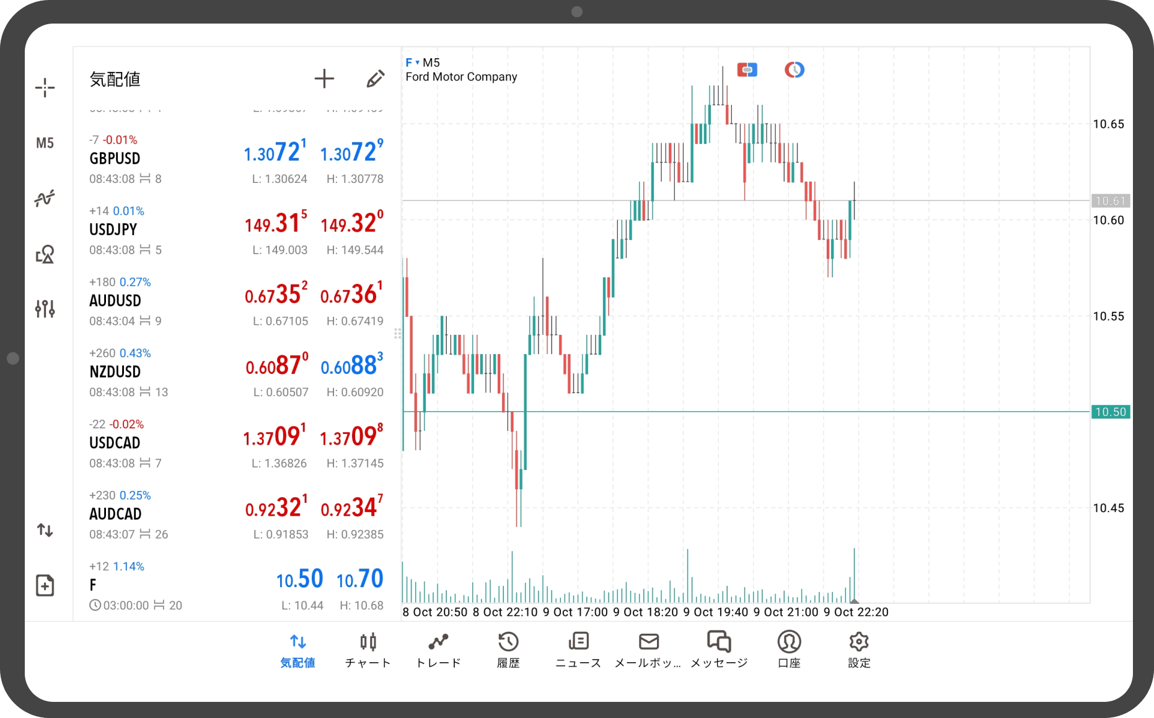The height and width of the screenshot is (718, 1154).
Task: Click GBPUSD ask price 1.30729
Action: click(x=351, y=152)
